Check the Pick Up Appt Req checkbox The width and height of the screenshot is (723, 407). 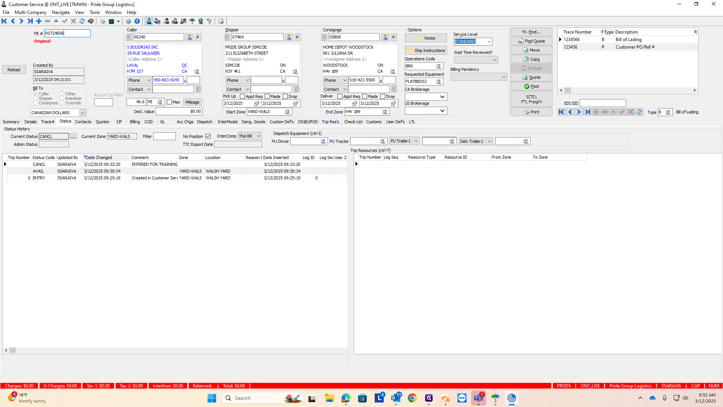click(243, 96)
